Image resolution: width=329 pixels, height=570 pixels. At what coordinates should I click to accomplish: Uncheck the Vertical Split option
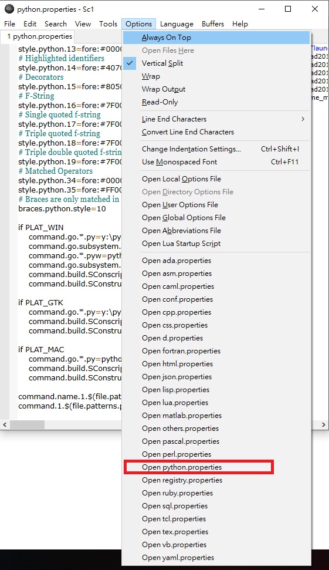tap(216, 63)
